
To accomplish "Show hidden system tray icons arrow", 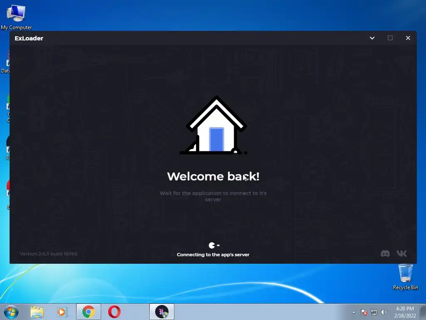I will coord(354,312).
